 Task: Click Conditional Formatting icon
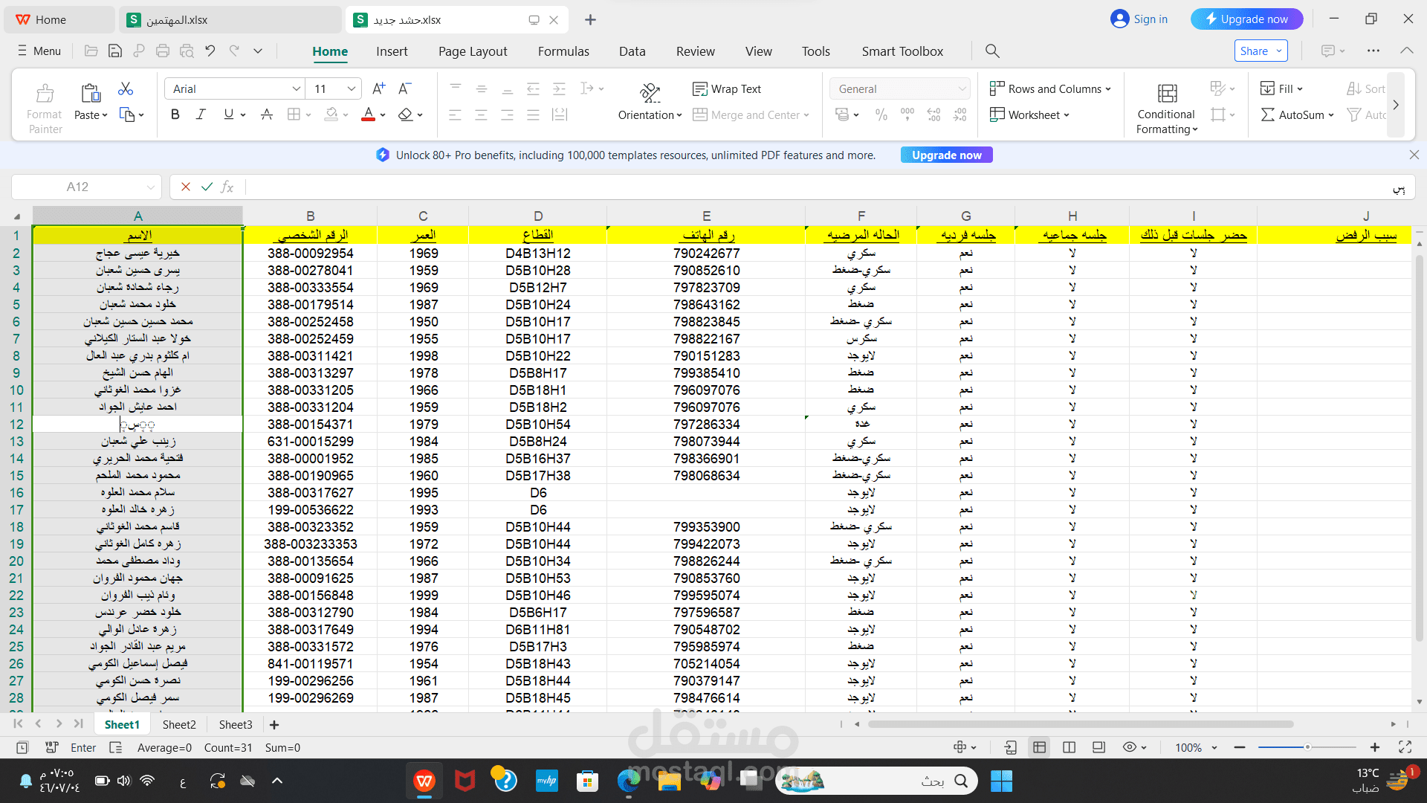1168,93
